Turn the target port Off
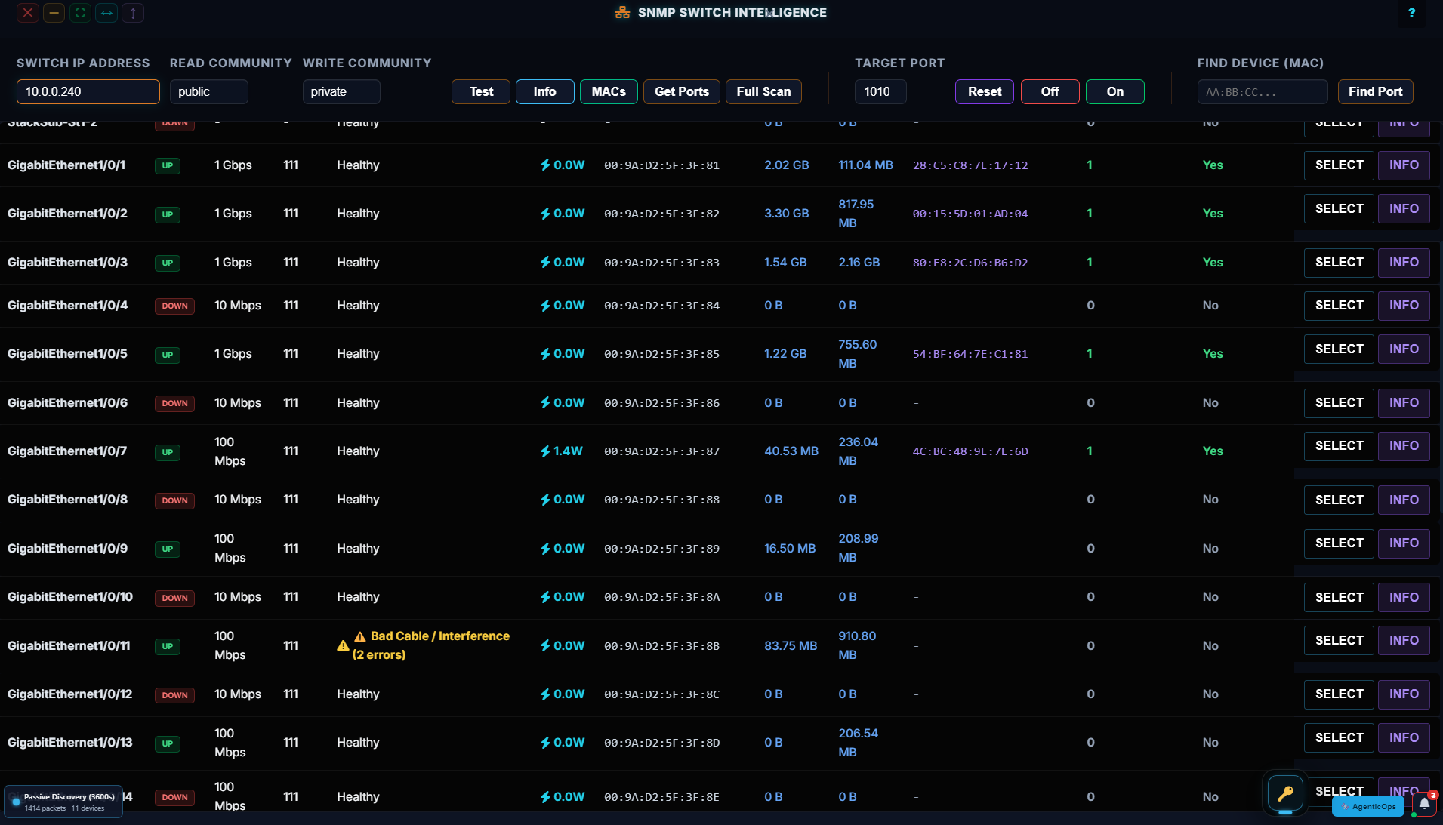 pos(1050,91)
